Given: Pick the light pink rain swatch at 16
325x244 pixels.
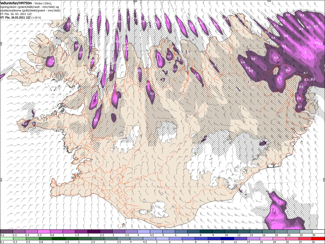Looking at the screenshot, I should pyautogui.click(x=267, y=239).
